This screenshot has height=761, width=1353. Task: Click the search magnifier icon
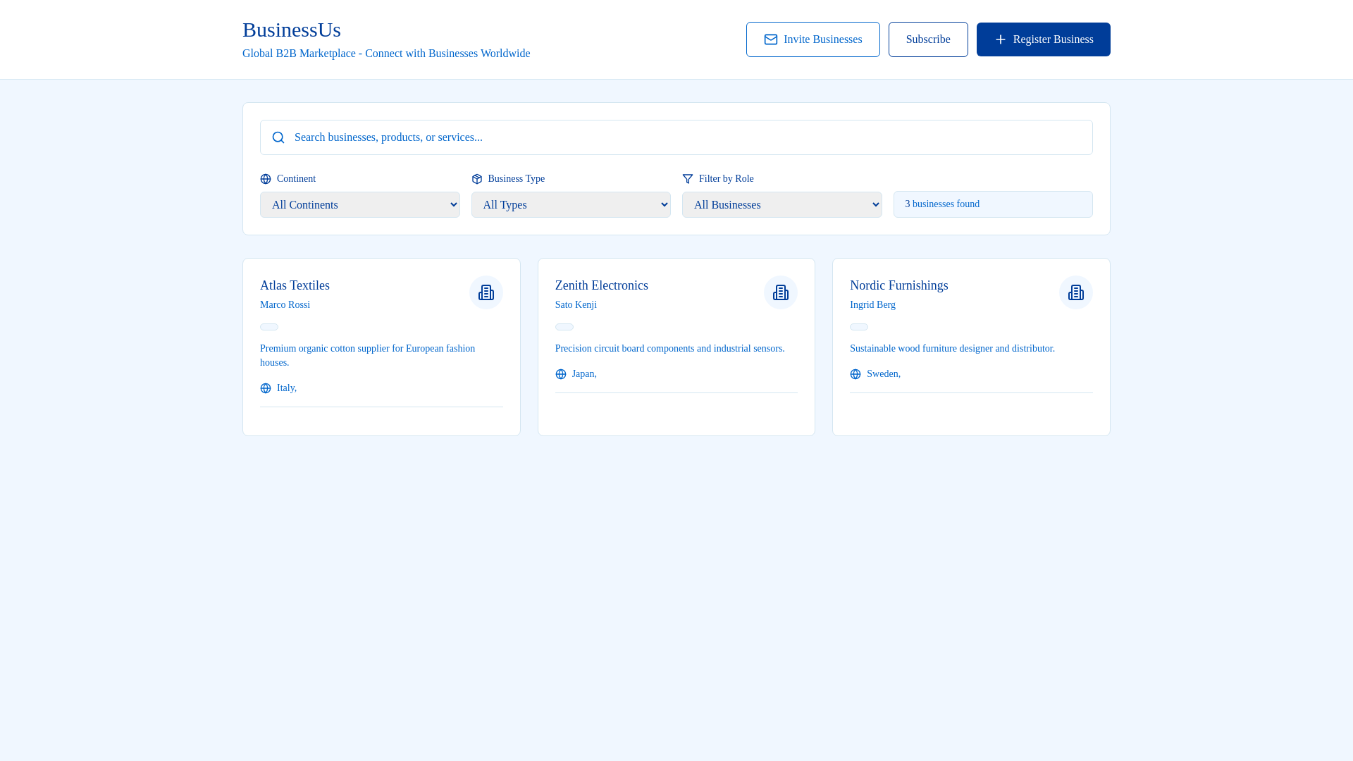pyautogui.click(x=278, y=137)
